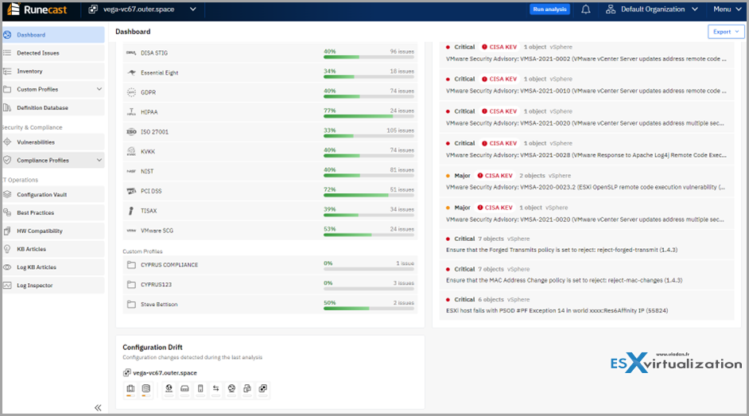Screen dimensions: 749x416
Task: Click Steve Bettison folder icon
Action: point(131,304)
